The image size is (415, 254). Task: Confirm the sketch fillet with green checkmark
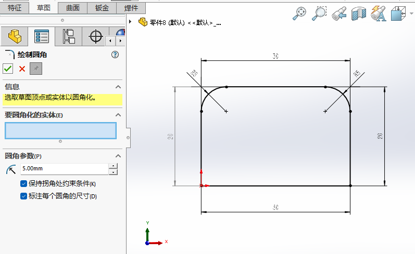pos(8,69)
